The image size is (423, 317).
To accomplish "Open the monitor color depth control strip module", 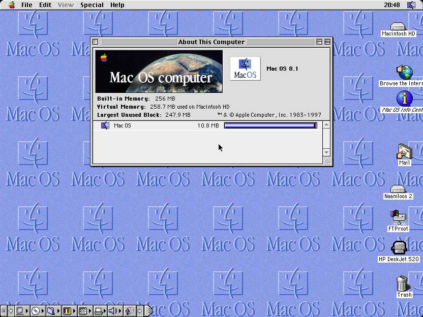I will tap(67, 311).
